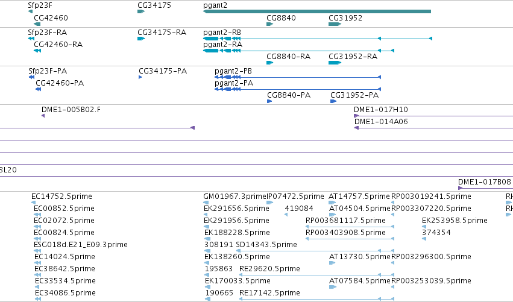Image resolution: width=513 pixels, height=302 pixels.
Task: Select the Sfp23F gene label
Action: [40, 5]
